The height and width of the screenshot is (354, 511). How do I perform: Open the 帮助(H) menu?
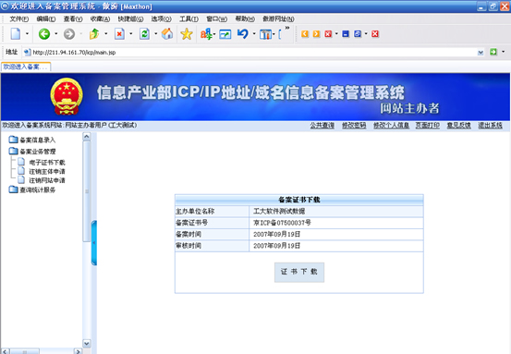(245, 18)
